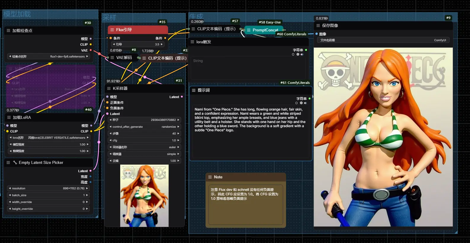Open the K采样器 node menu icon
Image resolution: width=470 pixels, height=243 pixels.
(x=109, y=88)
